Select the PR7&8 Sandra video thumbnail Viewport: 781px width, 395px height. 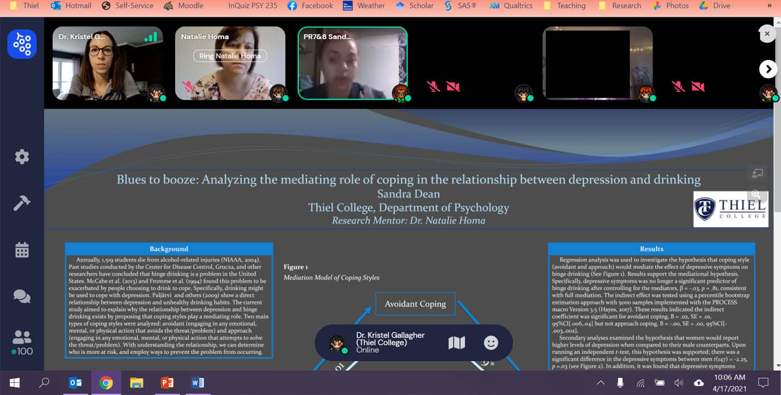point(352,63)
